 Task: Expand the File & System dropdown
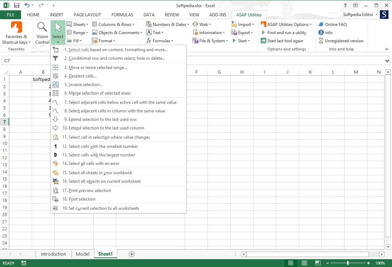click(x=210, y=41)
